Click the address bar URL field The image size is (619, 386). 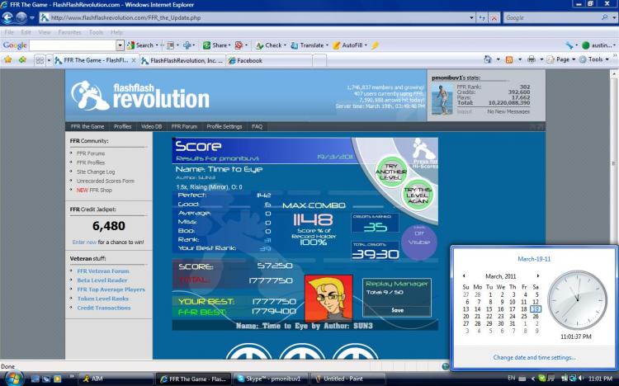pos(258,18)
